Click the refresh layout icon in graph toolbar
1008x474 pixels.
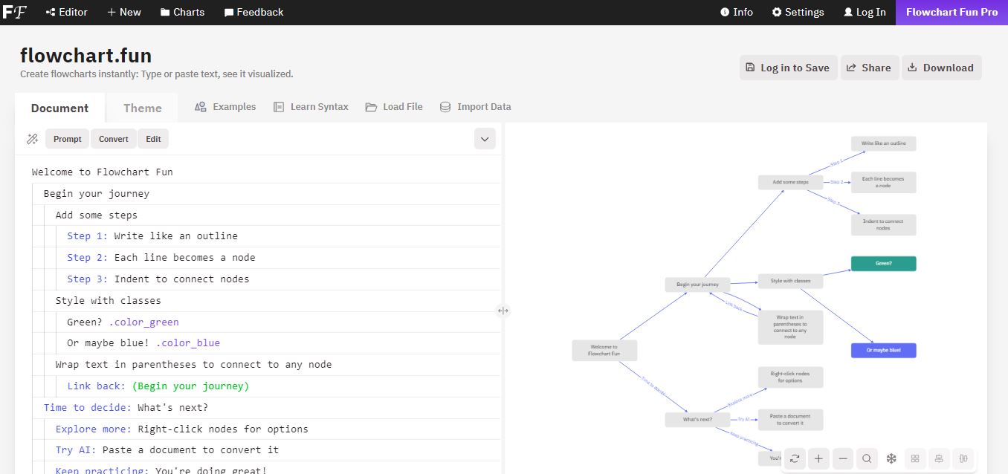(795, 459)
